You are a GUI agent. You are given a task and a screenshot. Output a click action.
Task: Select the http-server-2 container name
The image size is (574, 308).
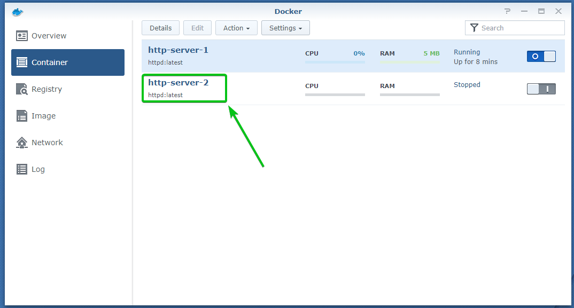pos(179,83)
